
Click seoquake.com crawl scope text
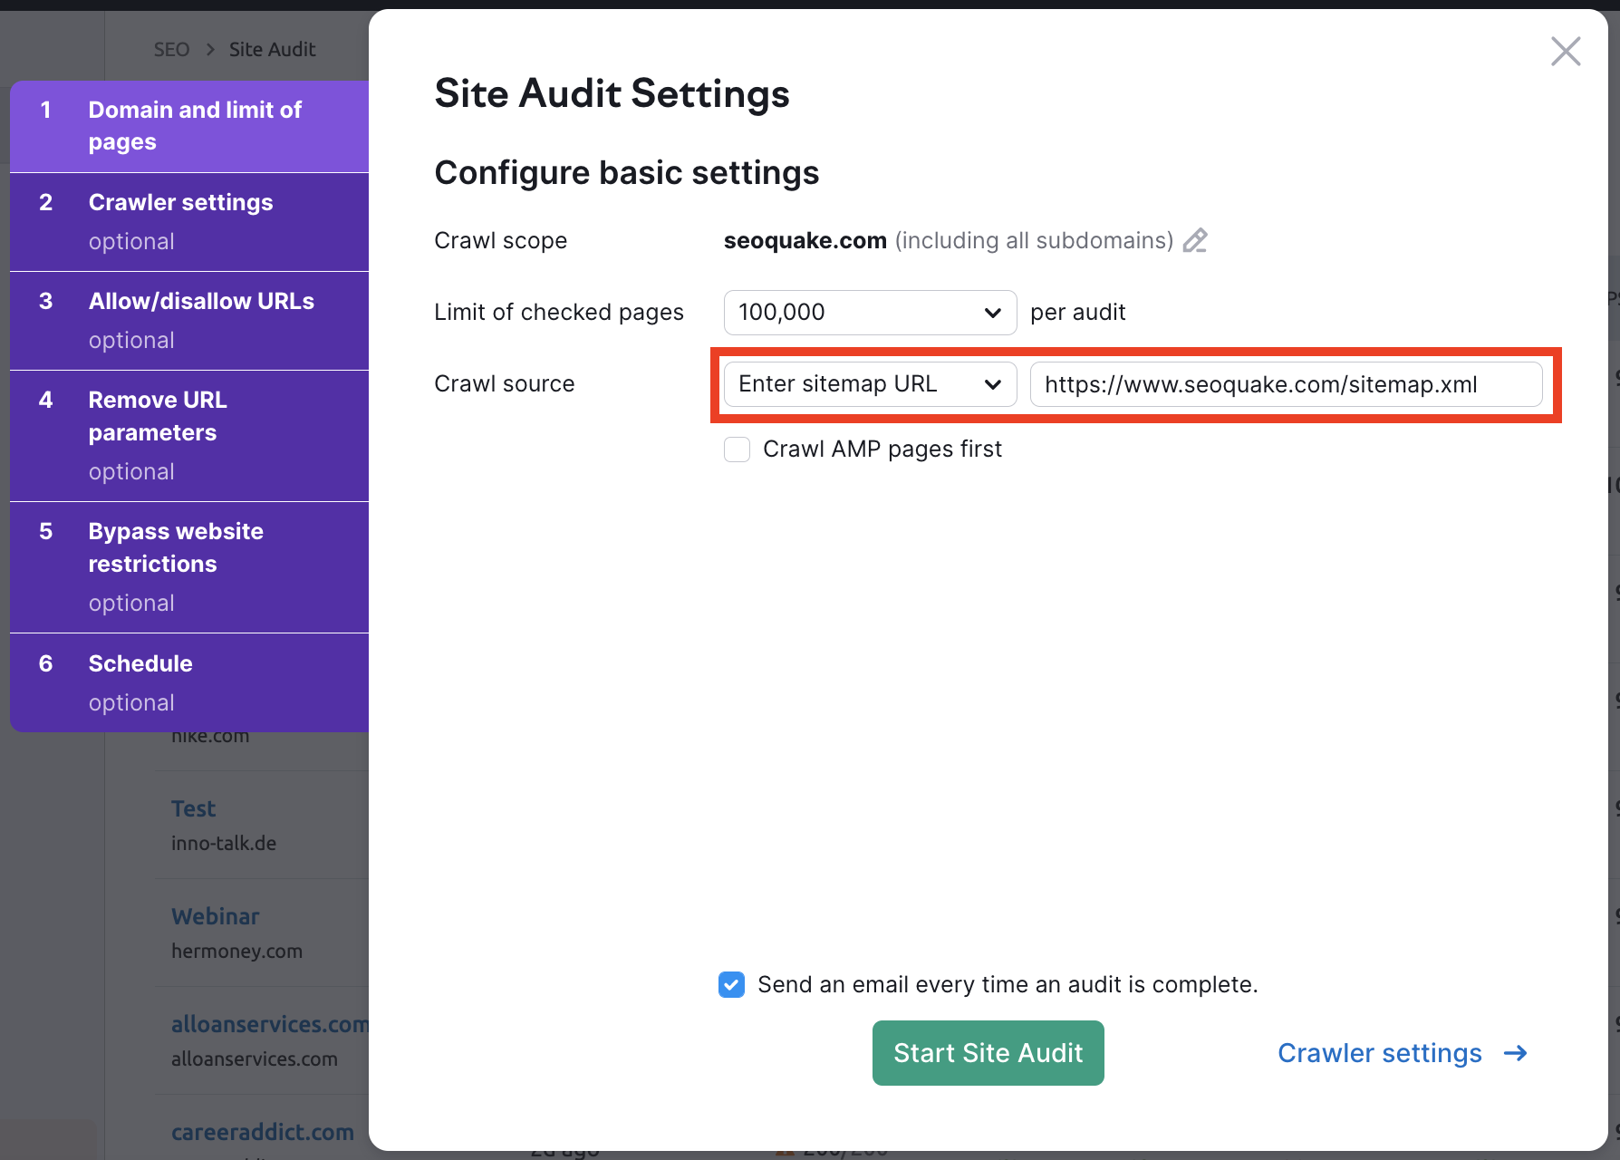[805, 240]
